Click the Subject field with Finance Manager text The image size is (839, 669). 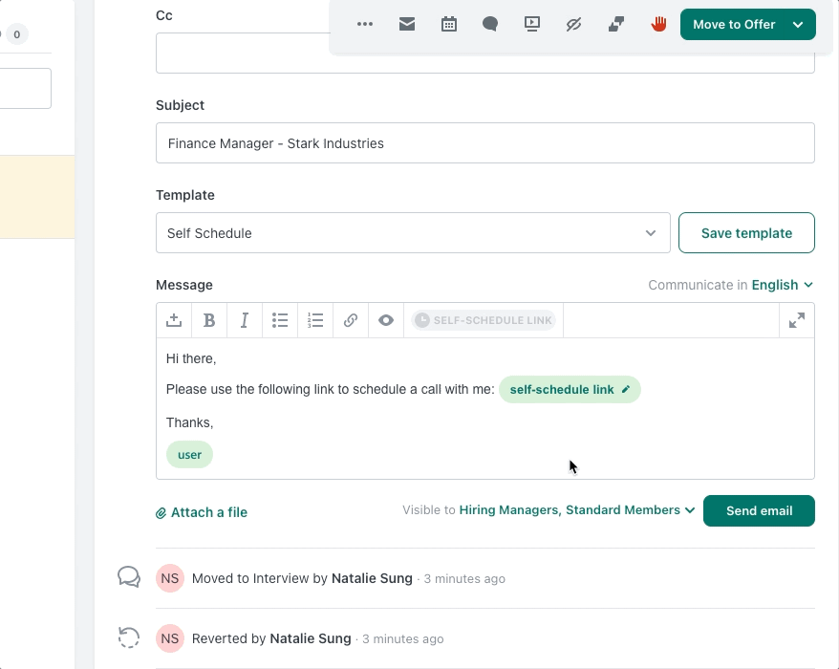coord(485,143)
